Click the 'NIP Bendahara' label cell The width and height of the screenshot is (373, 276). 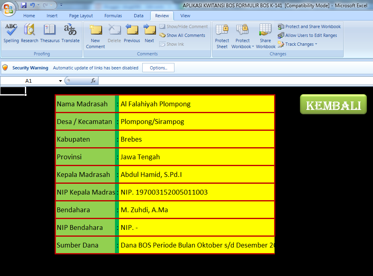pos(86,227)
